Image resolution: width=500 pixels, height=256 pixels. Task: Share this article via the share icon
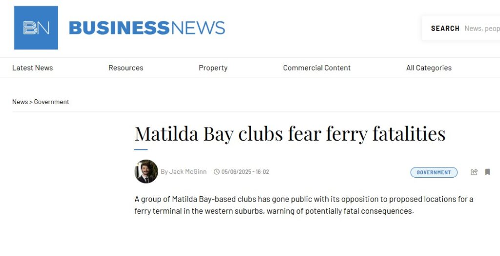pos(474,172)
